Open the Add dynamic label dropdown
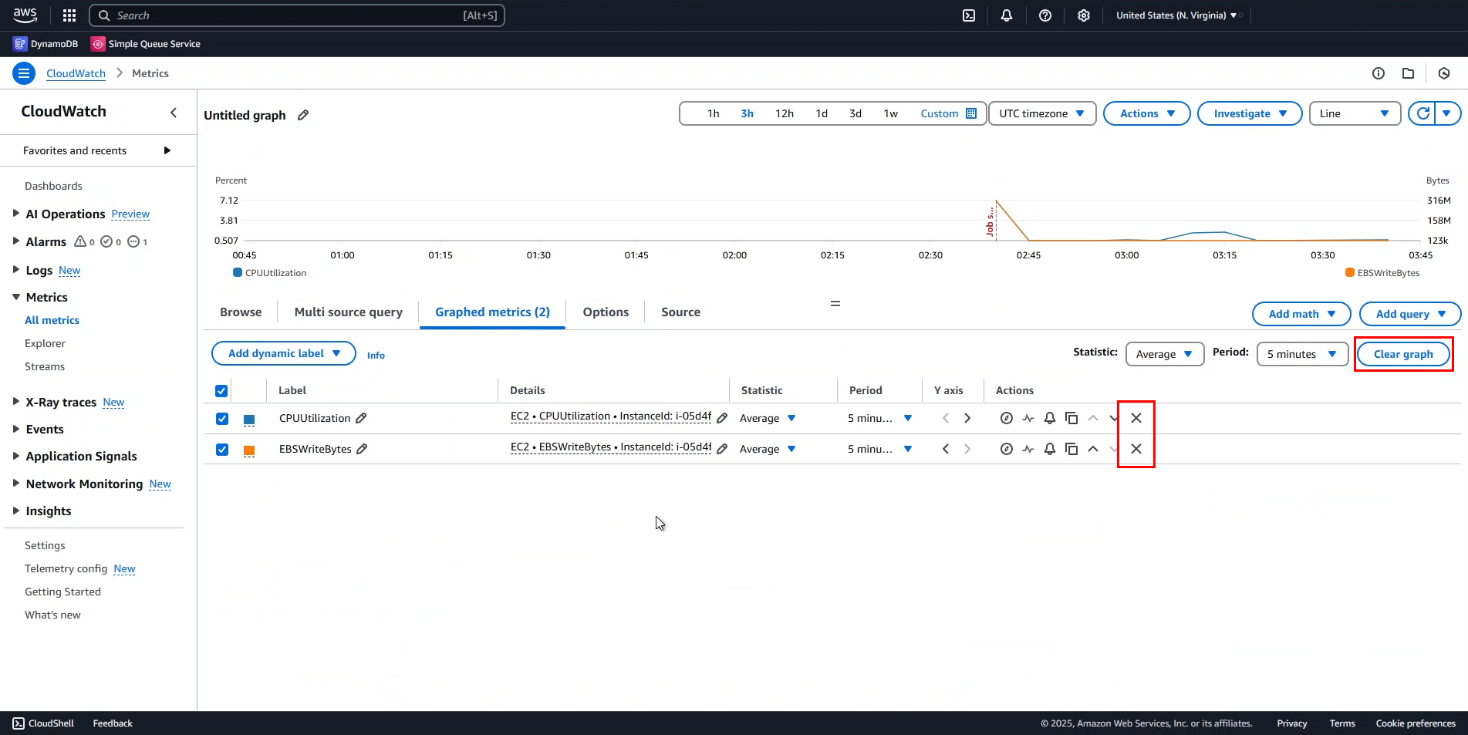The width and height of the screenshot is (1468, 735). [x=284, y=353]
